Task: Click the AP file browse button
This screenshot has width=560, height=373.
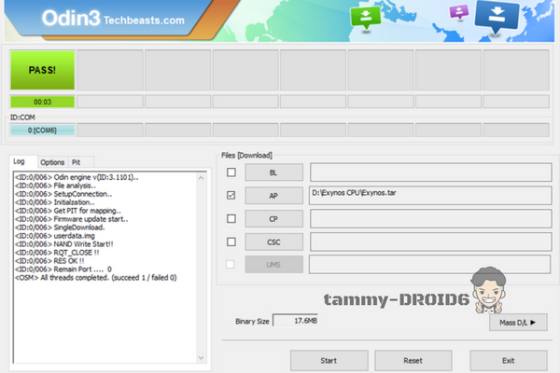Action: pyautogui.click(x=273, y=196)
